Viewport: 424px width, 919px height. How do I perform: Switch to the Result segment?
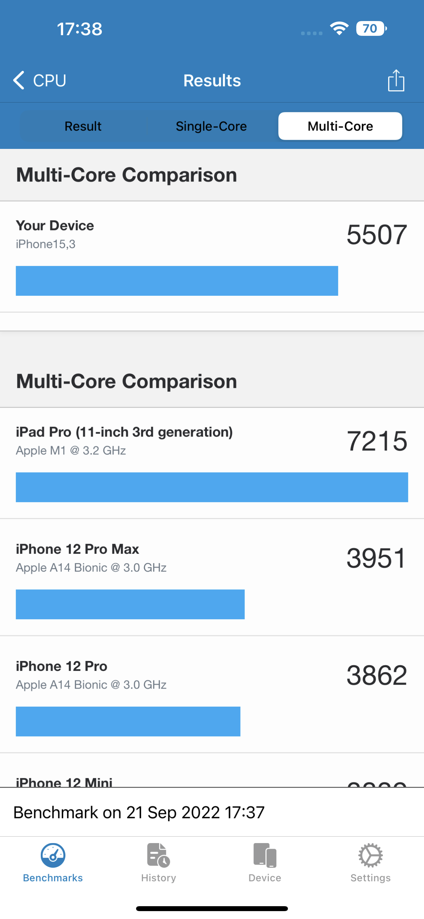coord(83,126)
